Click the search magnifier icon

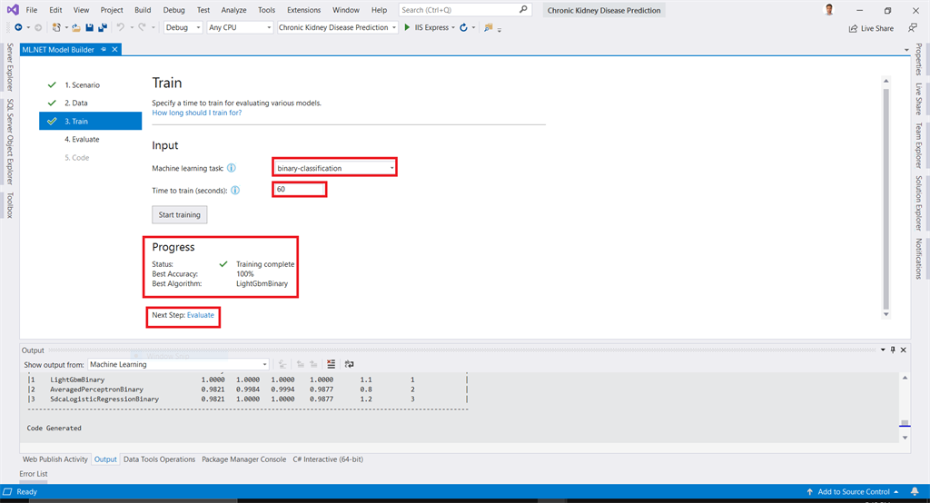pyautogui.click(x=523, y=9)
